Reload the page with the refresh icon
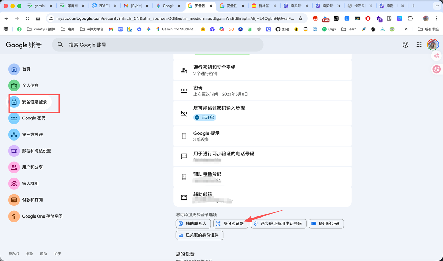The height and width of the screenshot is (261, 443). pos(27,18)
